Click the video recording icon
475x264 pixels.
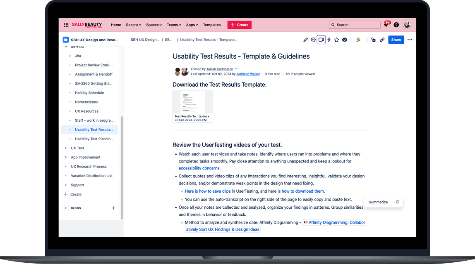pos(321,40)
